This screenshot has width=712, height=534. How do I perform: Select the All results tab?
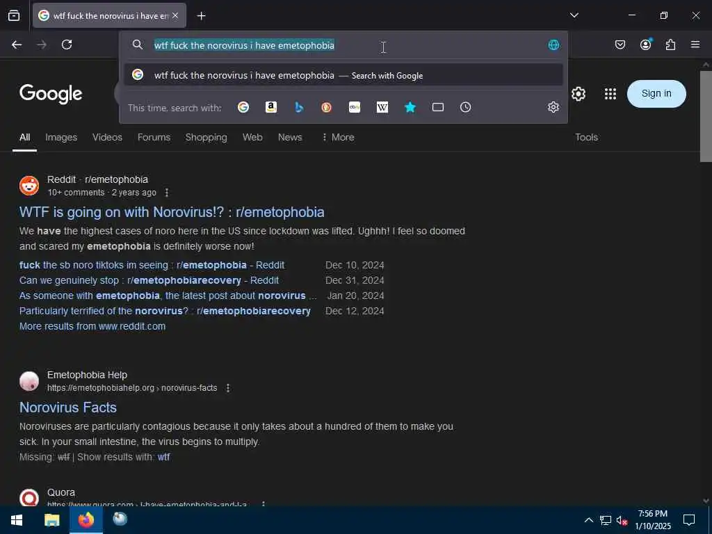pos(24,137)
